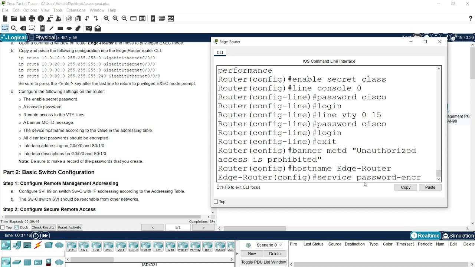Image resolution: width=475 pixels, height=267 pixels.
Task: Select the CLI tab in Edge-Router
Action: (220, 53)
